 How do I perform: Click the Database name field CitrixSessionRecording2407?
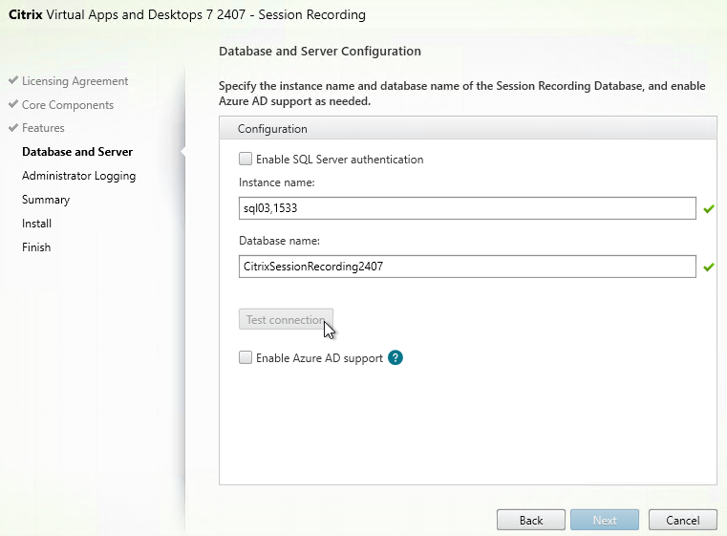pyautogui.click(x=467, y=267)
